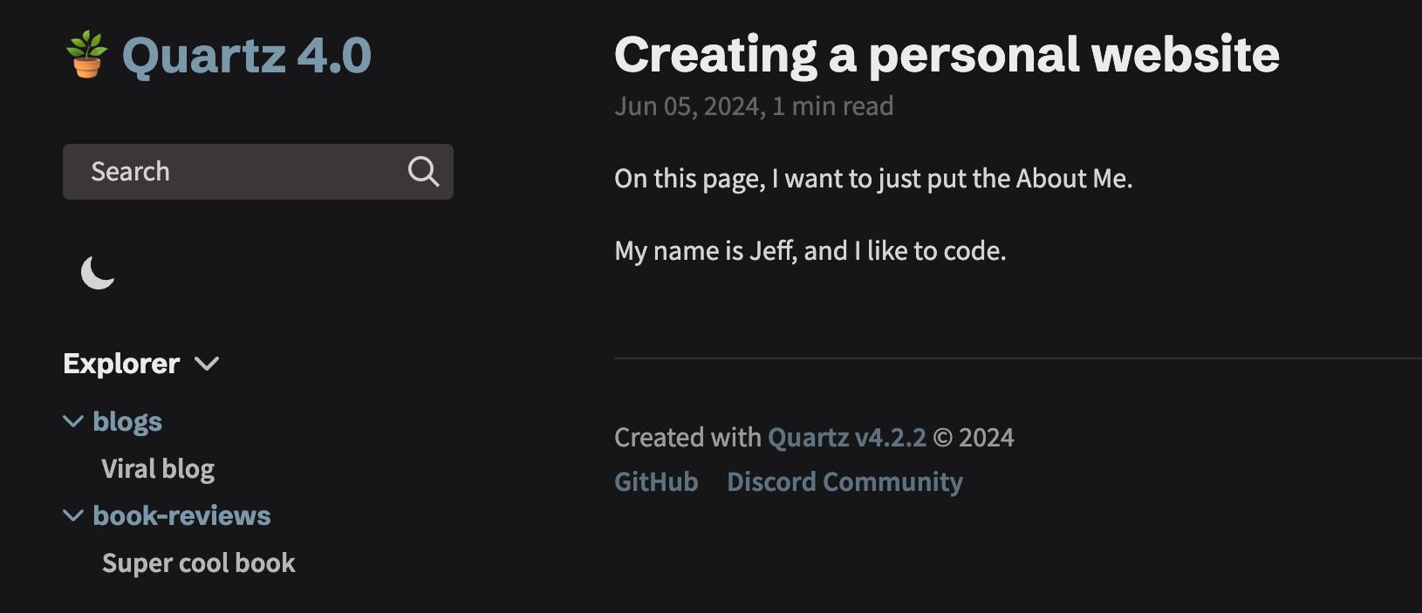Click the search icon inside the search field
The width and height of the screenshot is (1422, 613).
coord(424,172)
